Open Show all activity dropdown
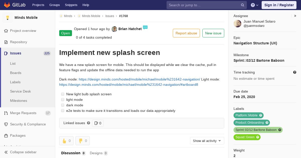 (207, 141)
